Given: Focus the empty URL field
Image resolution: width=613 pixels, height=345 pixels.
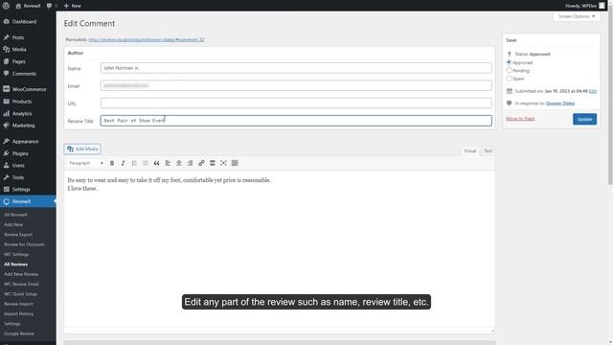Looking at the screenshot, I should click(296, 103).
